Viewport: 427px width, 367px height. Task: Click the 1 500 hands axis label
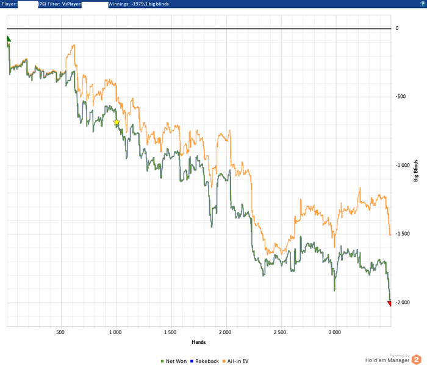coord(170,332)
